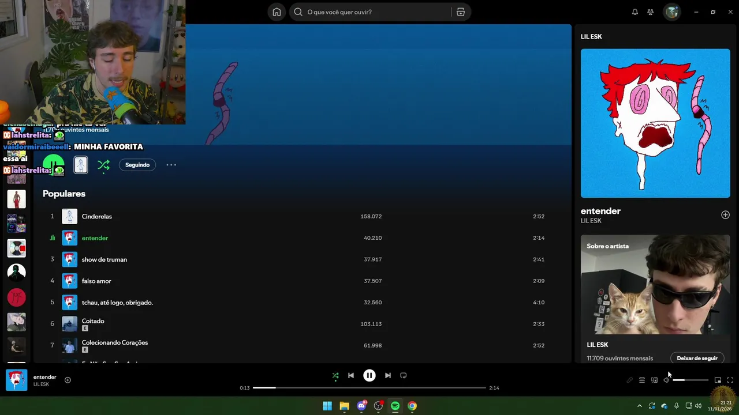The width and height of the screenshot is (739, 415).
Task: Toggle shuffle in playback controls
Action: (x=335, y=375)
